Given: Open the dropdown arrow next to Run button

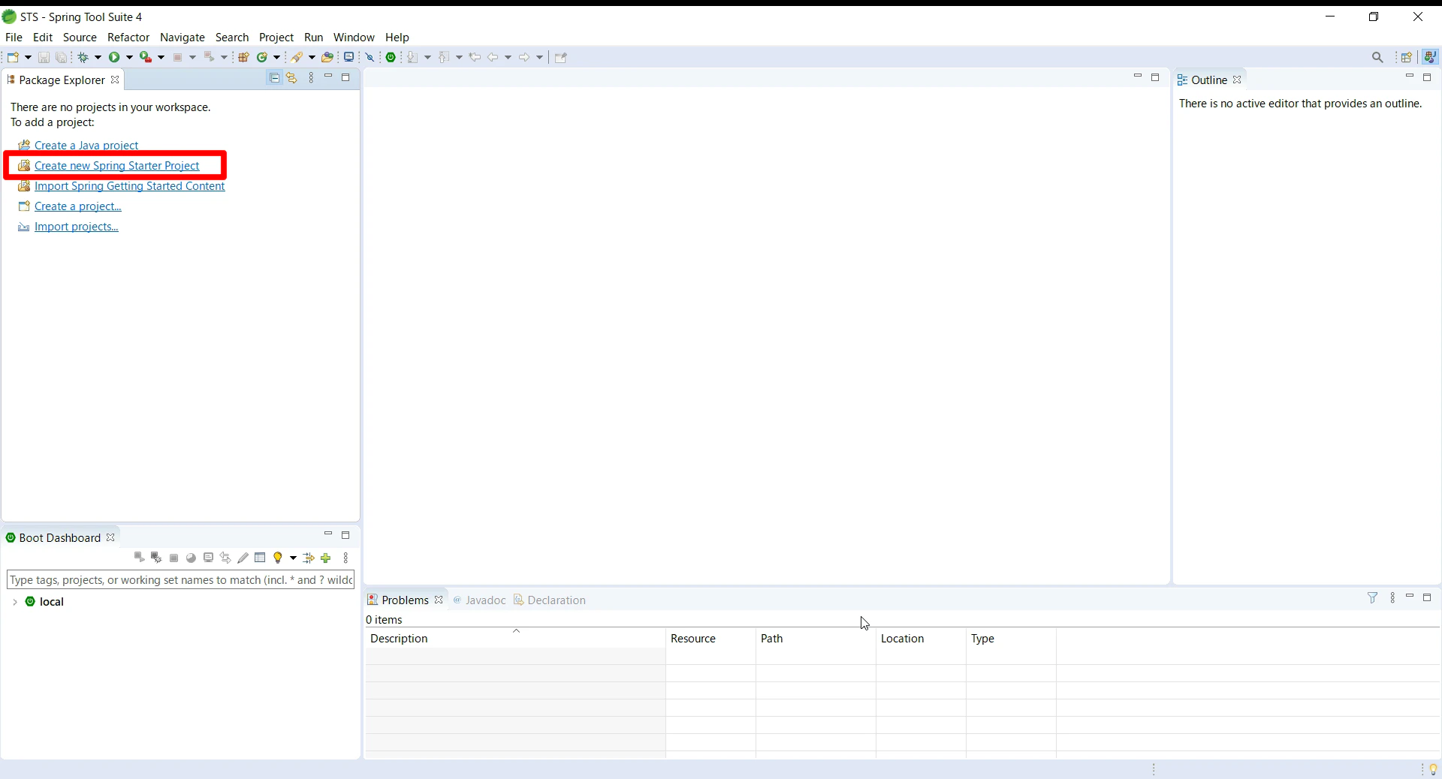Looking at the screenshot, I should coord(129,57).
